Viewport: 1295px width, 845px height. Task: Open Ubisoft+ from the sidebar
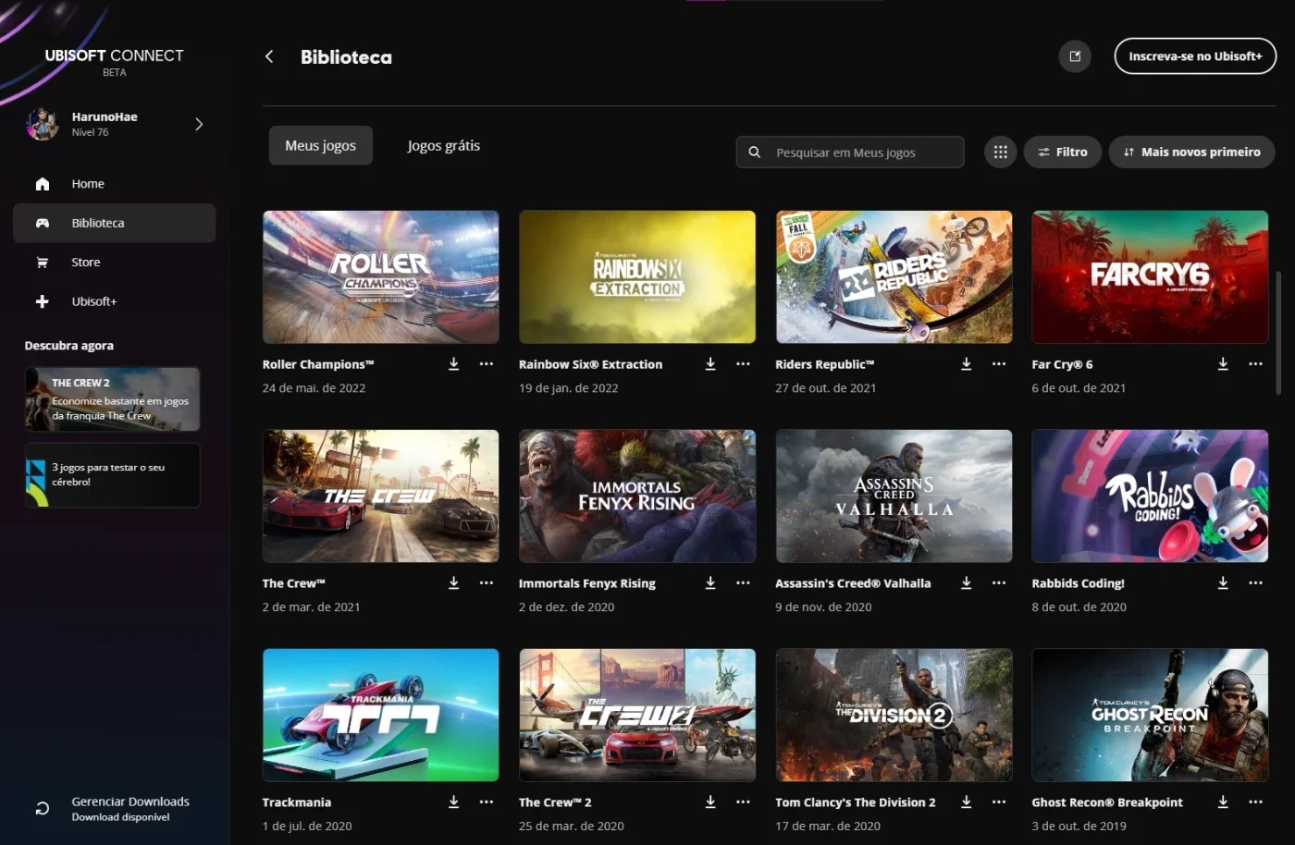pos(115,301)
